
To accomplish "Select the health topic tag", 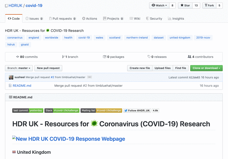I will click(68, 38).
